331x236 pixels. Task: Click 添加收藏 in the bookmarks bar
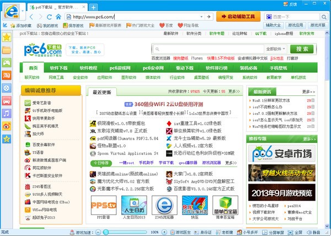point(21,25)
